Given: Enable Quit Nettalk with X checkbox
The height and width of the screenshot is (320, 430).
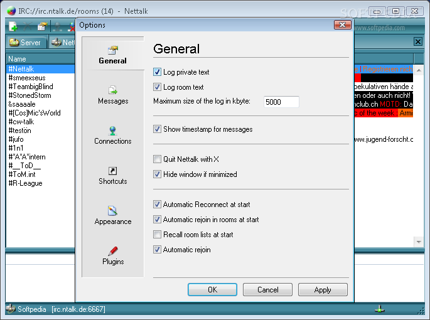Looking at the screenshot, I should 157,159.
